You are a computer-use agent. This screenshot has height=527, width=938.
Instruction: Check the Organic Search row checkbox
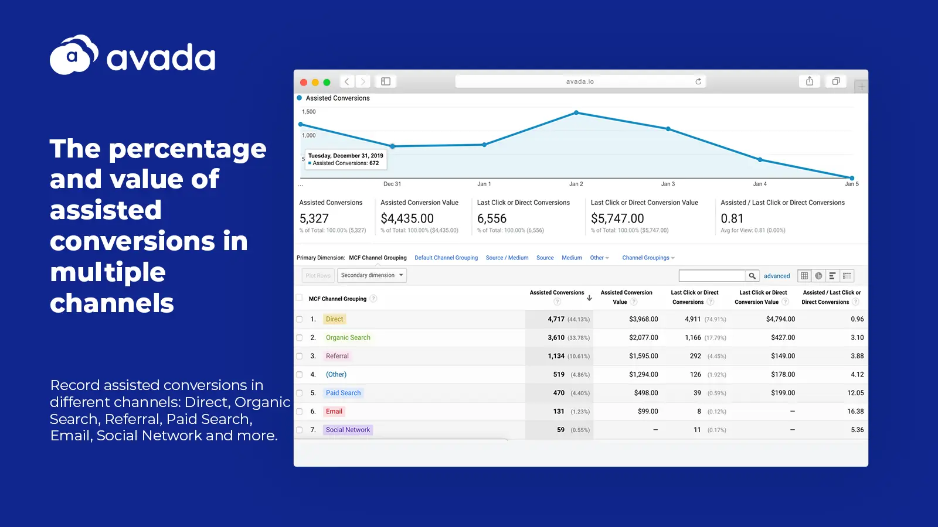tap(300, 338)
